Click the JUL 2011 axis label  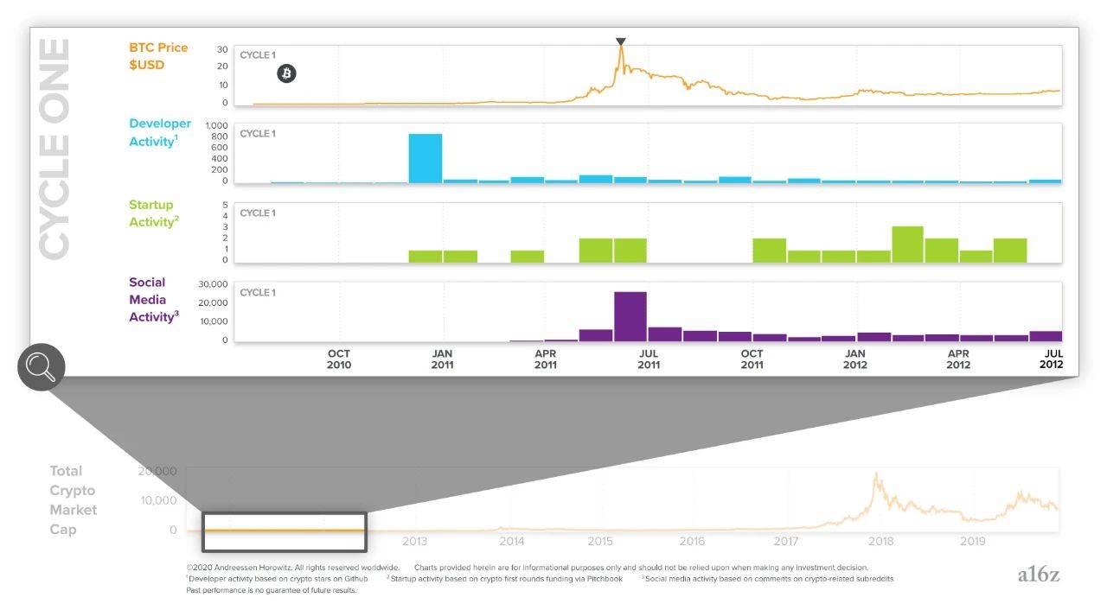pos(649,359)
